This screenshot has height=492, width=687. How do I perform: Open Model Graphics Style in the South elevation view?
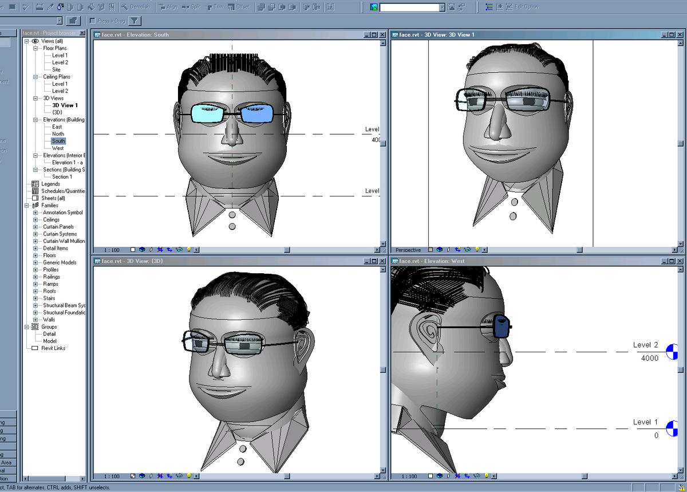point(142,250)
